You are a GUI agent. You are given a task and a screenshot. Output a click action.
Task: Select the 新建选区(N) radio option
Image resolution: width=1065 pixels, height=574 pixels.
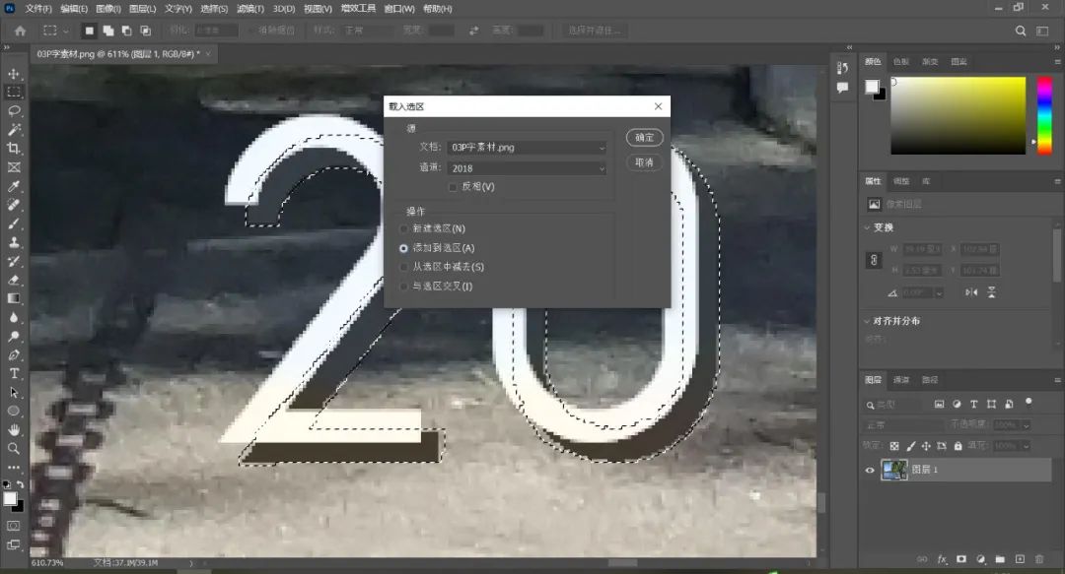coord(403,228)
